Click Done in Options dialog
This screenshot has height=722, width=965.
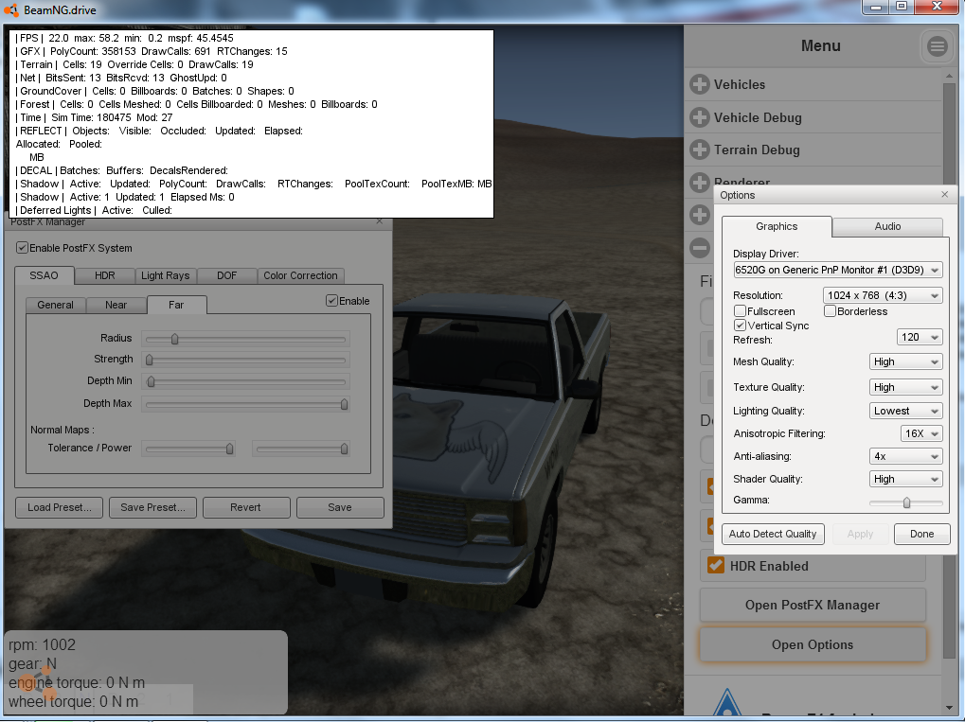(922, 534)
